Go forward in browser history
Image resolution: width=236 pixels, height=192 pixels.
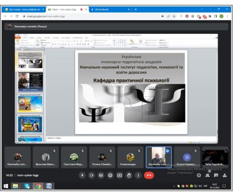coord(11,16)
